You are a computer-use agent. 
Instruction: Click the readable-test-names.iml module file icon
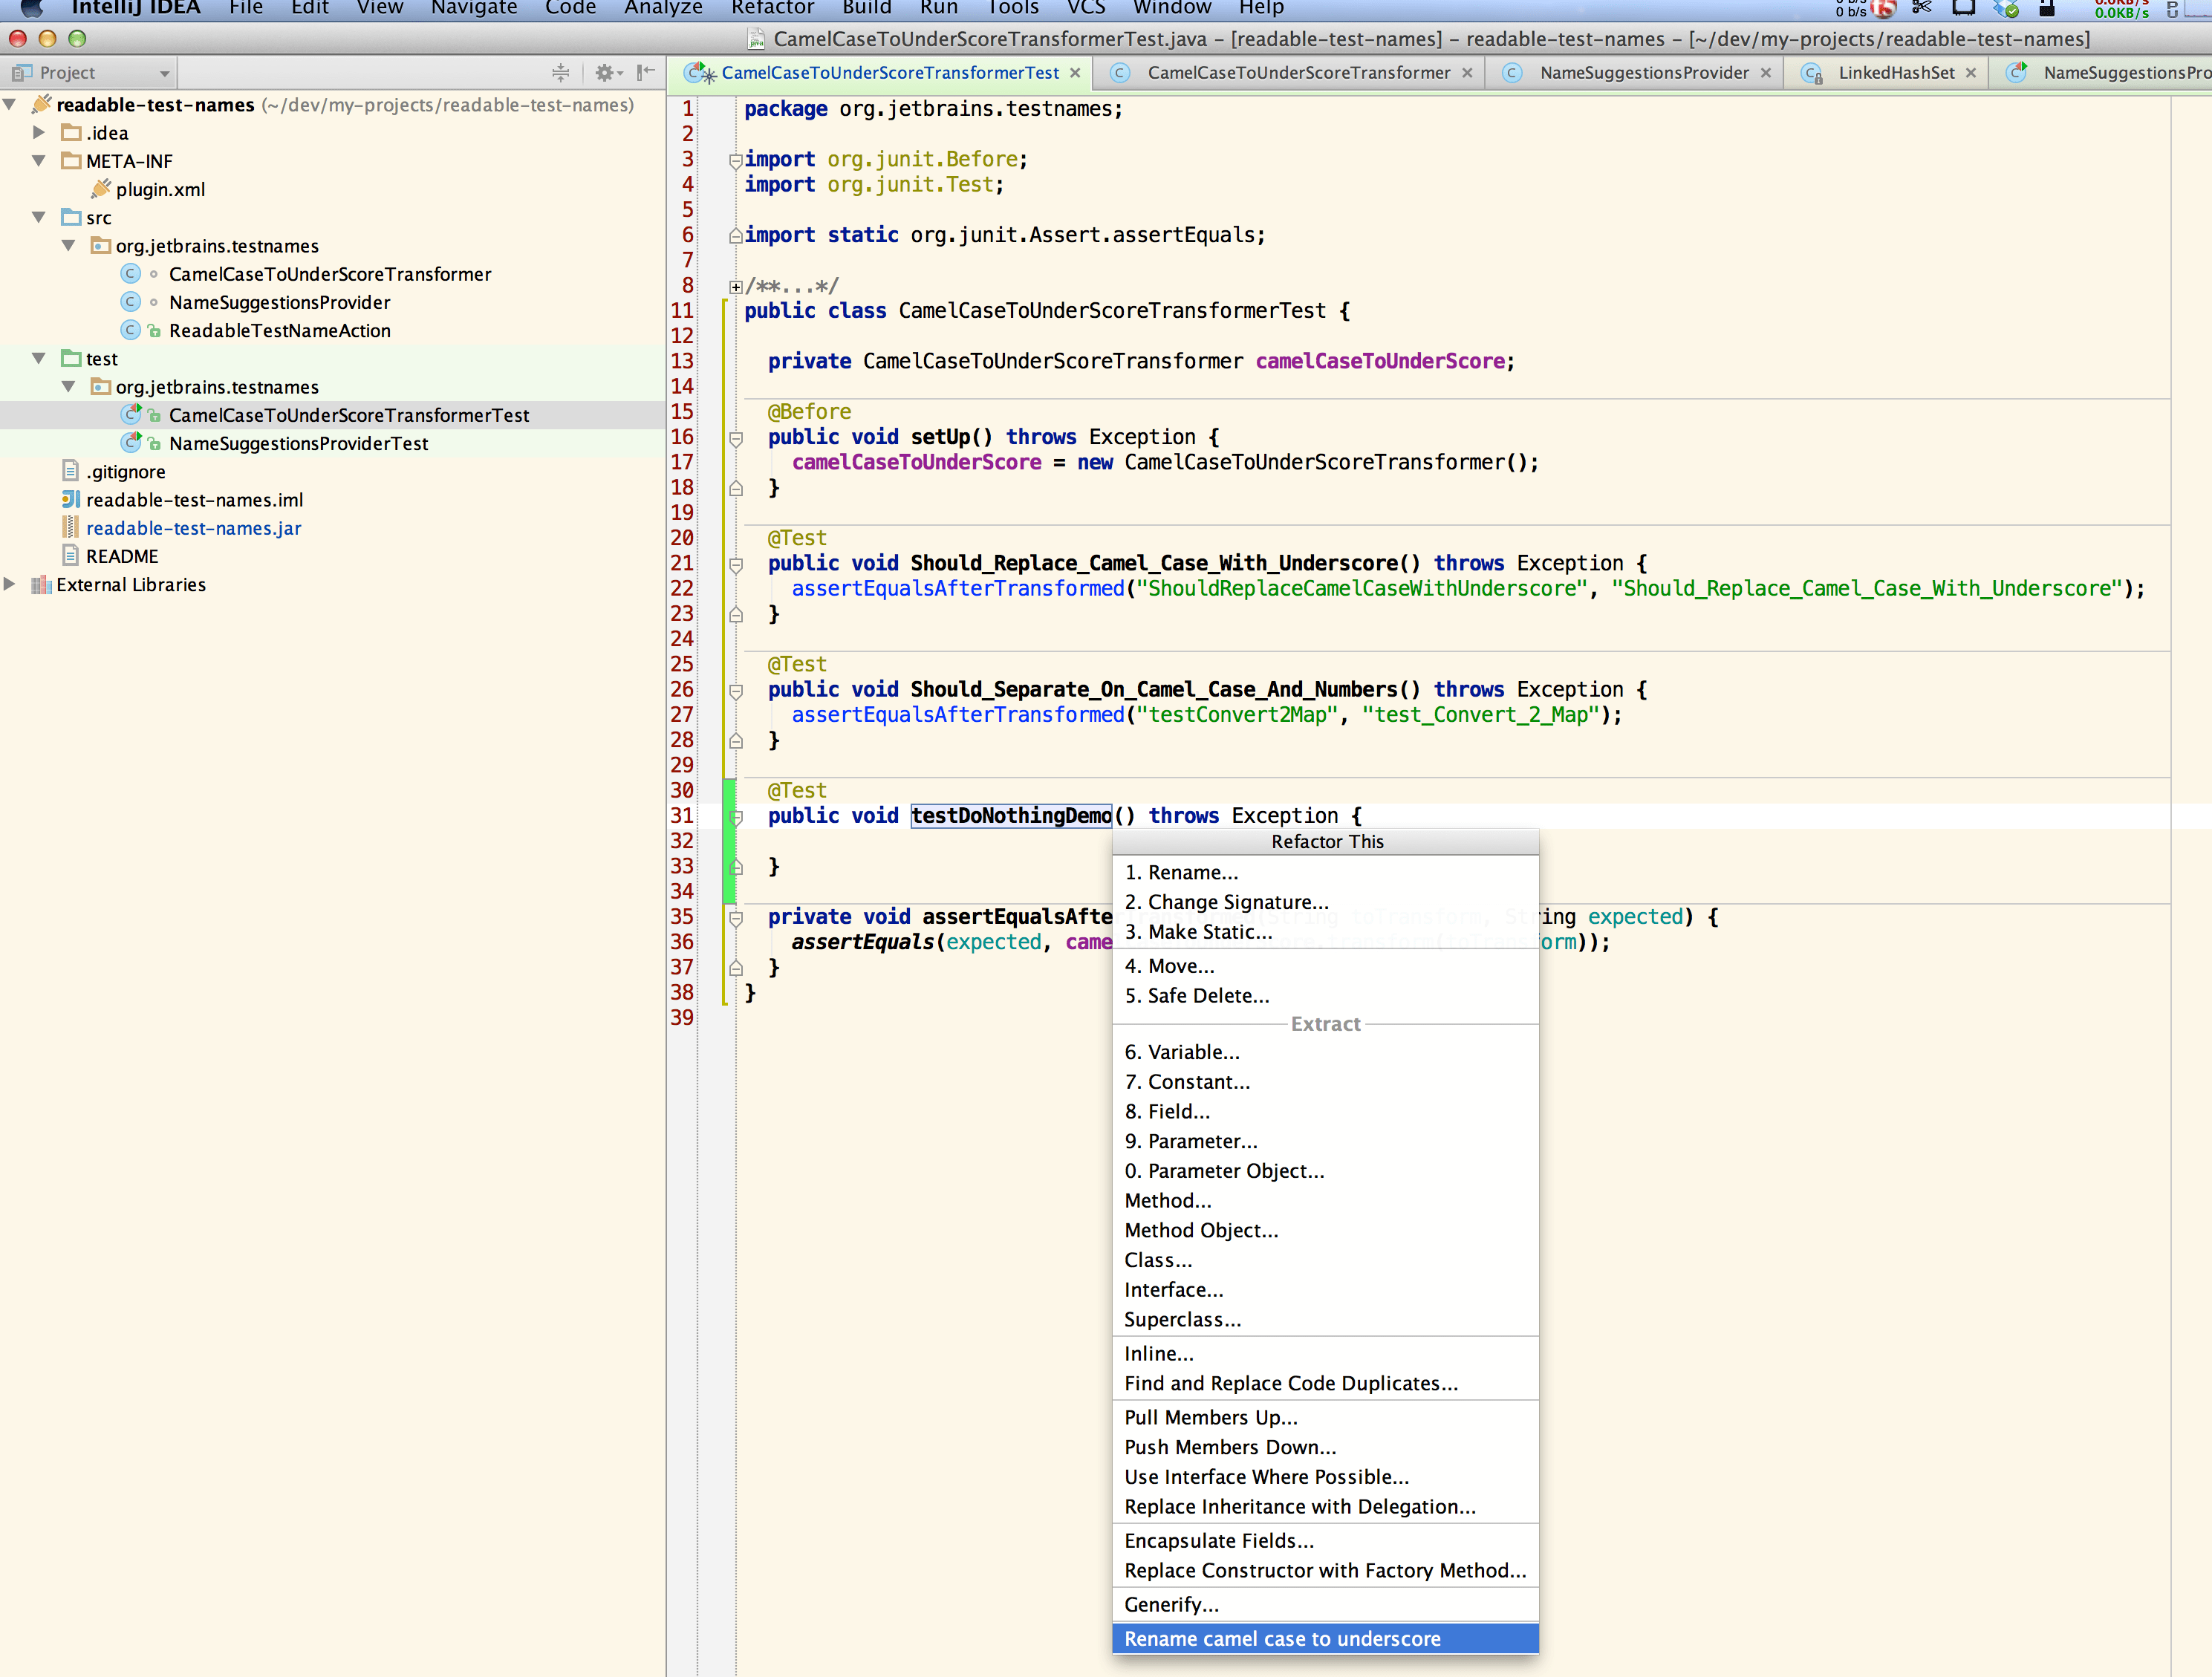[x=70, y=500]
